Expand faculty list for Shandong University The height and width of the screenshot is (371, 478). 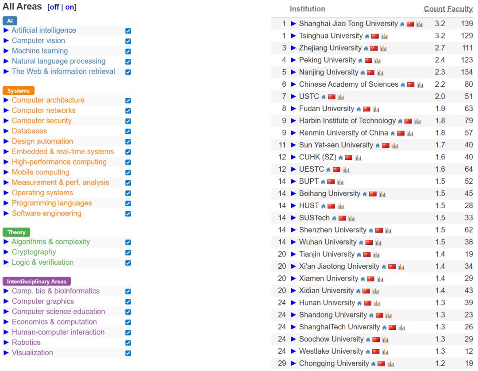click(x=293, y=315)
